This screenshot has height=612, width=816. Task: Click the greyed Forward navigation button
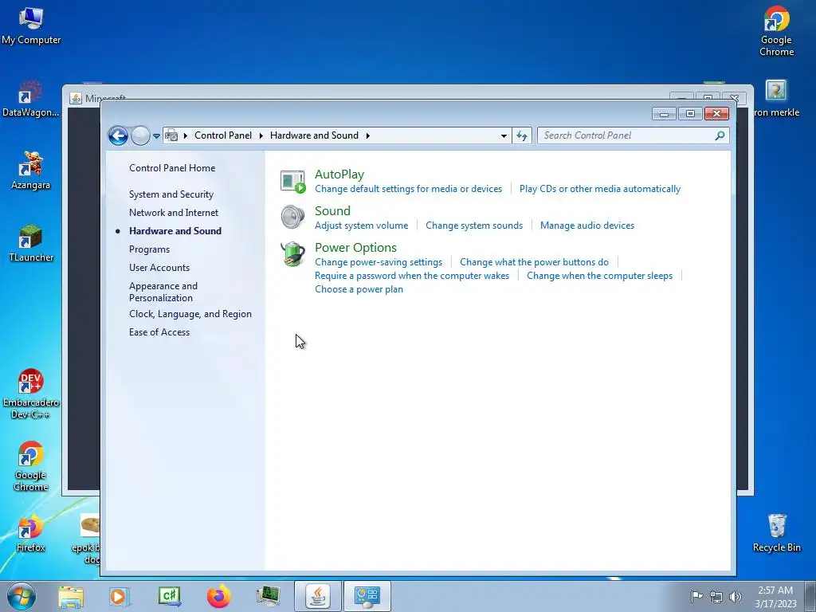tap(140, 135)
